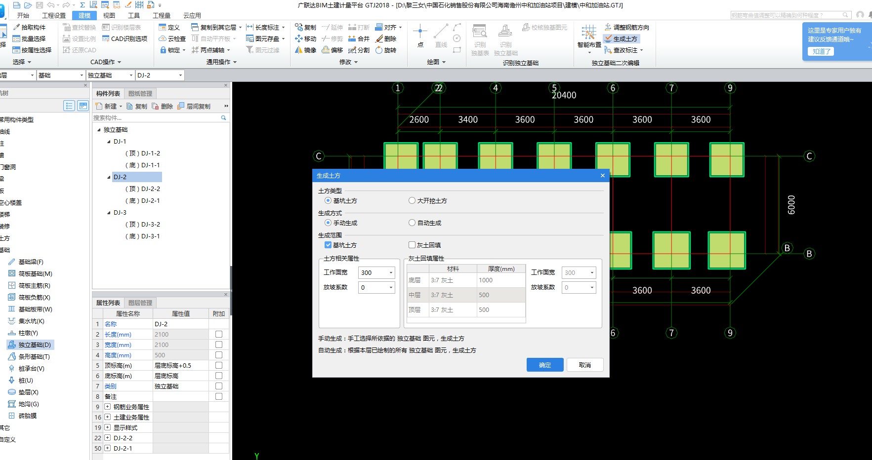Collapse the DJ-1 tree node
872x460 pixels.
pos(109,142)
